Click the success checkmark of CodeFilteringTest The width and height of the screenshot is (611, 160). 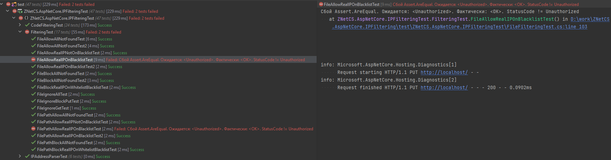point(27,25)
